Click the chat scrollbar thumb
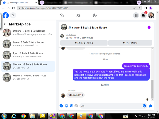Viewport: 159px width, 119px height. click(152, 89)
